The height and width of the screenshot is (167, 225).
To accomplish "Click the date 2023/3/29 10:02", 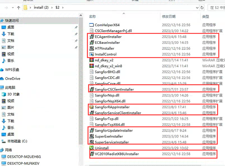I will coord(175,148).
